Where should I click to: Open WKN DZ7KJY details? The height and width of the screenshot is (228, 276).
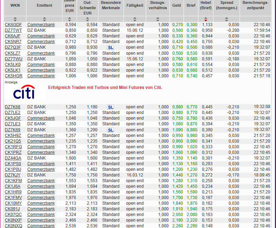tap(13, 175)
